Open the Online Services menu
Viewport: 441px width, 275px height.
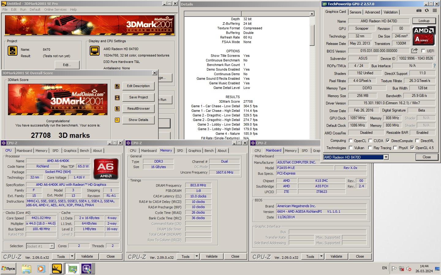click(55, 9)
